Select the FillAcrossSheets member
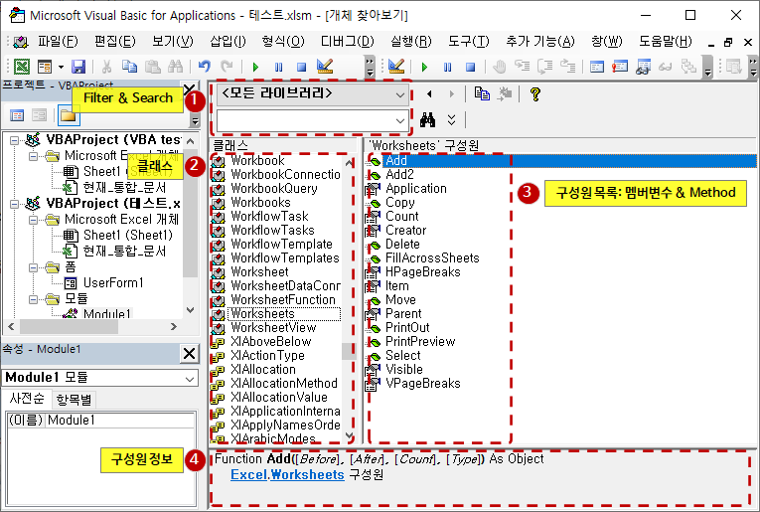Image resolution: width=760 pixels, height=512 pixels. tap(432, 257)
